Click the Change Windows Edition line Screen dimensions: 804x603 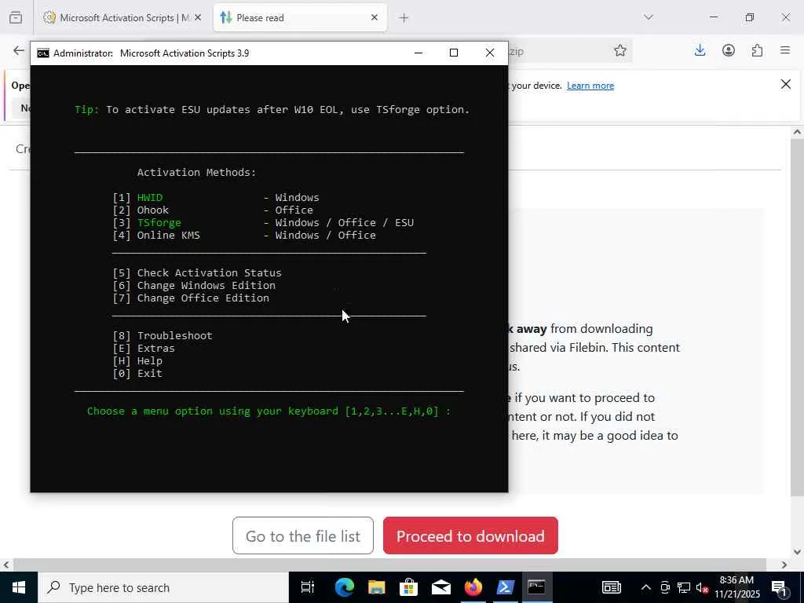click(x=194, y=286)
